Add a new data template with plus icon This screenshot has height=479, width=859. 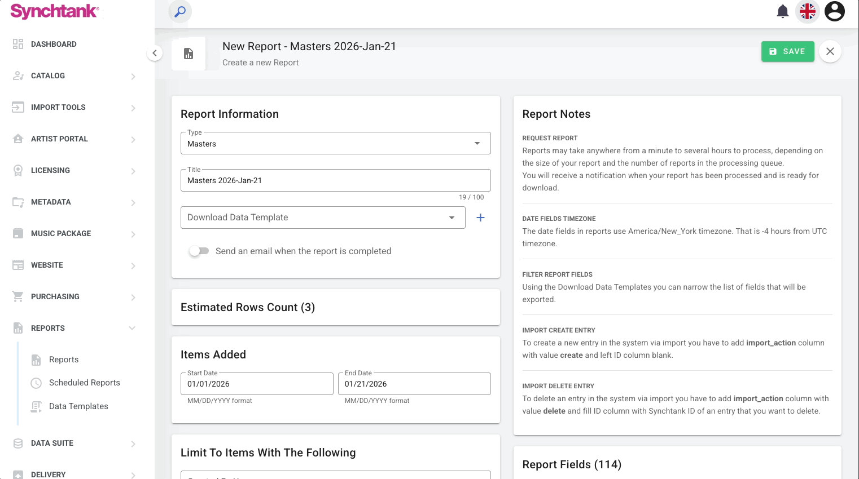click(480, 218)
